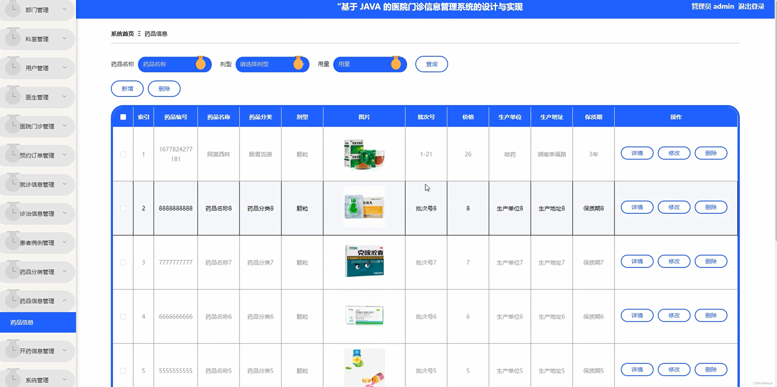Click the 查询 search button
Screen dimensions: 777x387
tap(431, 64)
